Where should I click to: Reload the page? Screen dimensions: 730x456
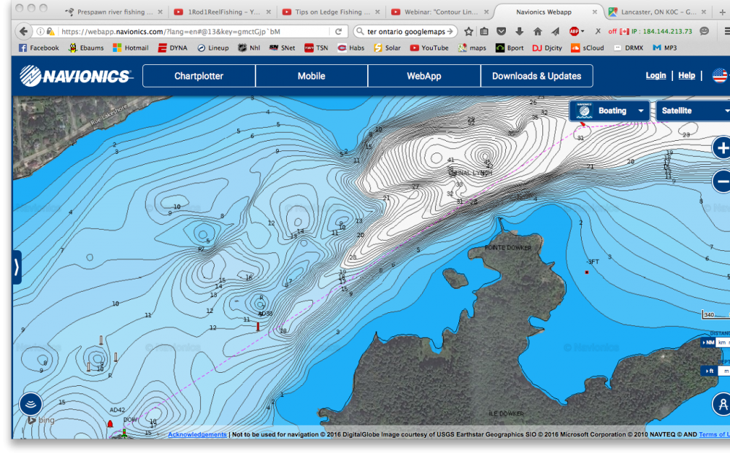coord(339,31)
